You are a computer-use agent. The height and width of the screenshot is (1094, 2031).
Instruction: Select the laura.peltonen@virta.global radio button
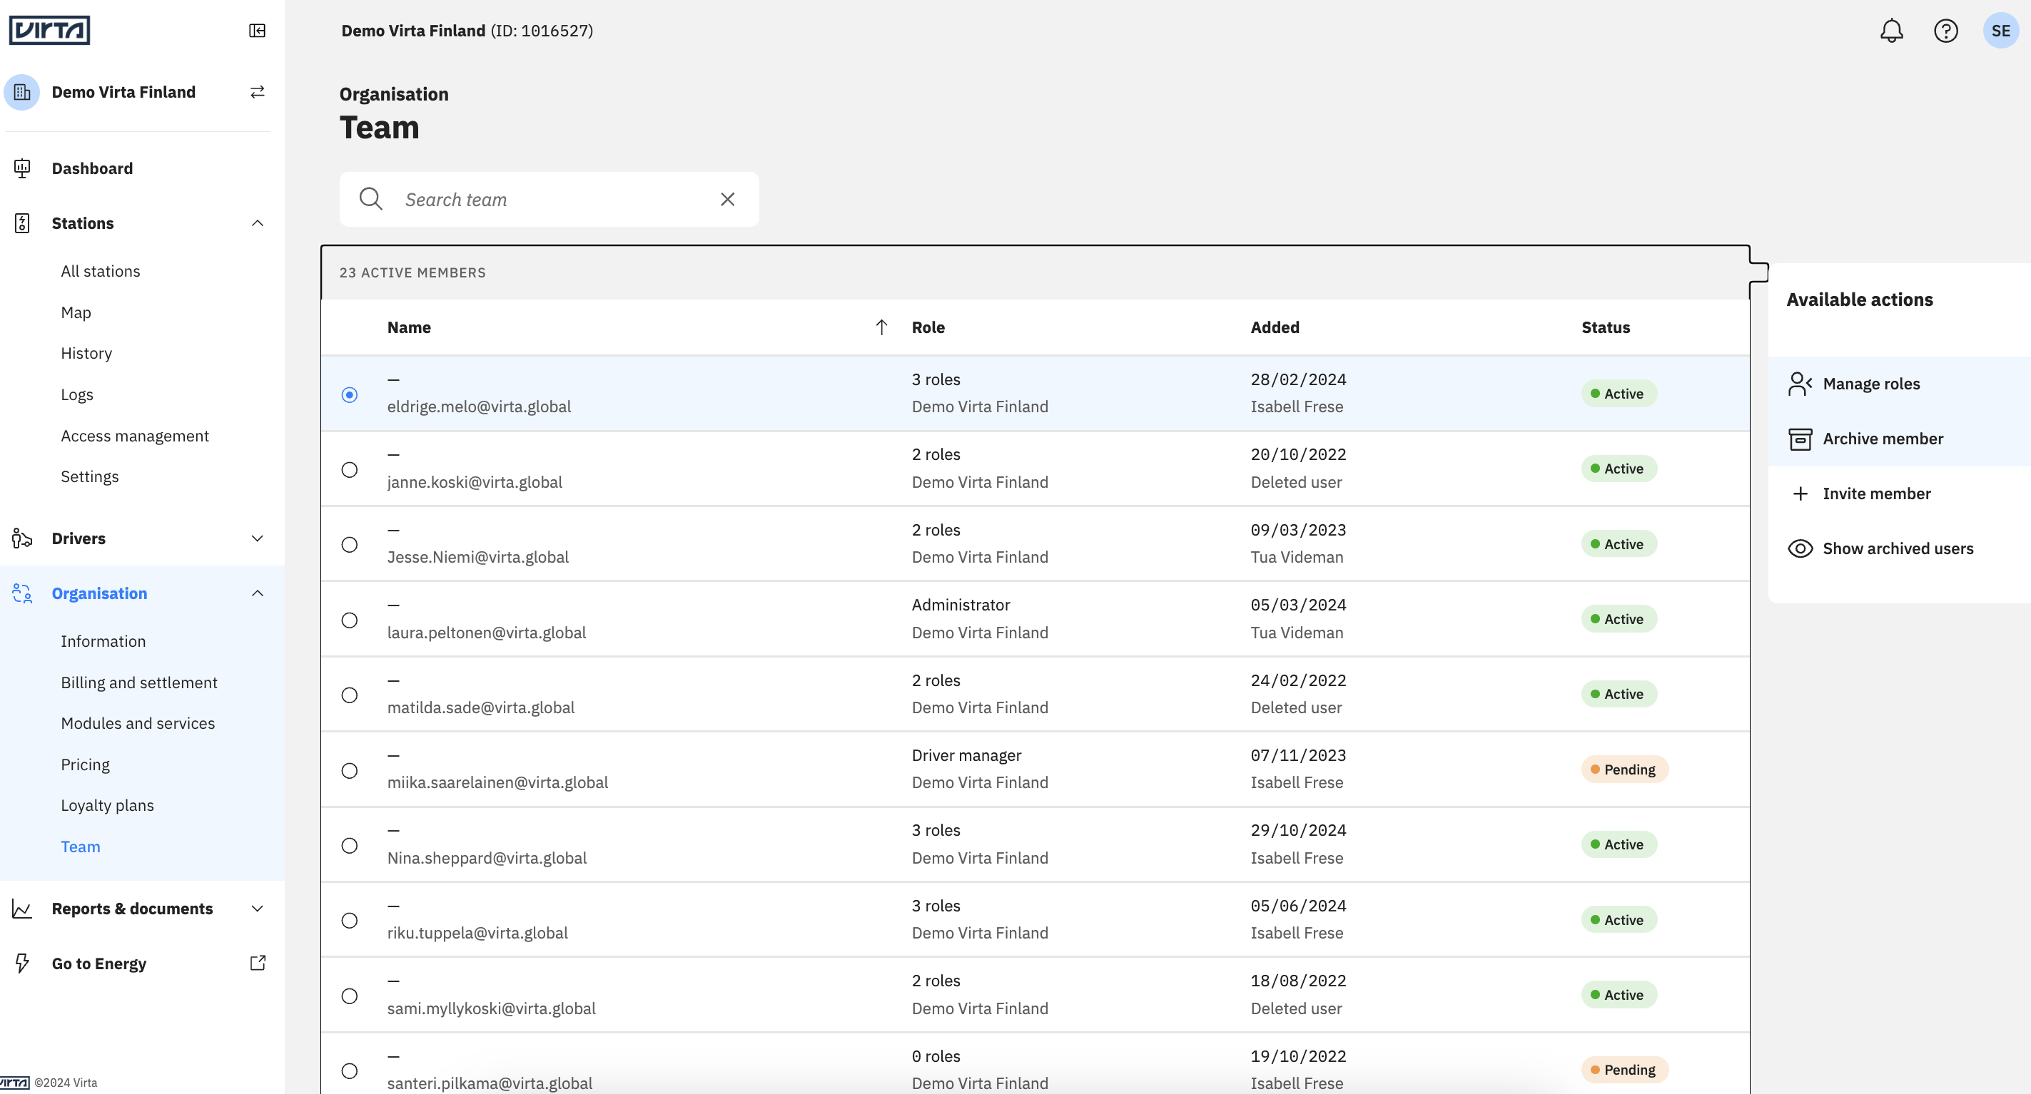(x=349, y=620)
